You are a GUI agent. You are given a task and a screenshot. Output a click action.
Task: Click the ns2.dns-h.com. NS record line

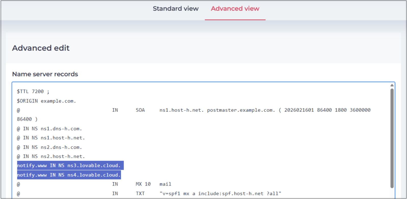49,147
